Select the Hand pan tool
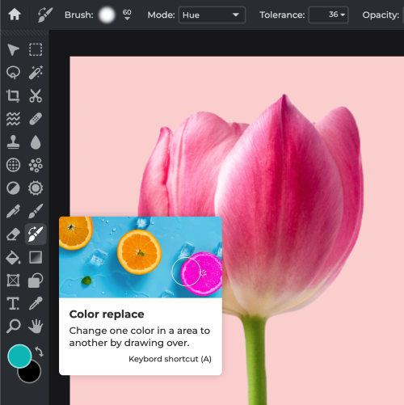Image resolution: width=404 pixels, height=405 pixels. pyautogui.click(x=36, y=327)
